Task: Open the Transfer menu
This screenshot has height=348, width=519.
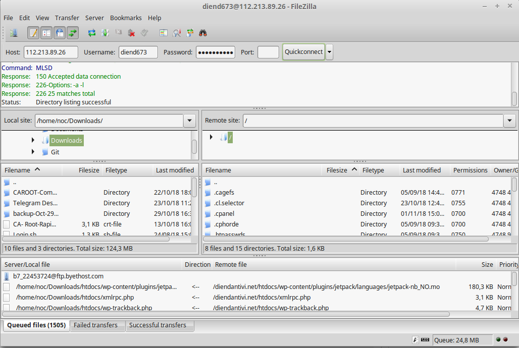Action: (x=67, y=18)
